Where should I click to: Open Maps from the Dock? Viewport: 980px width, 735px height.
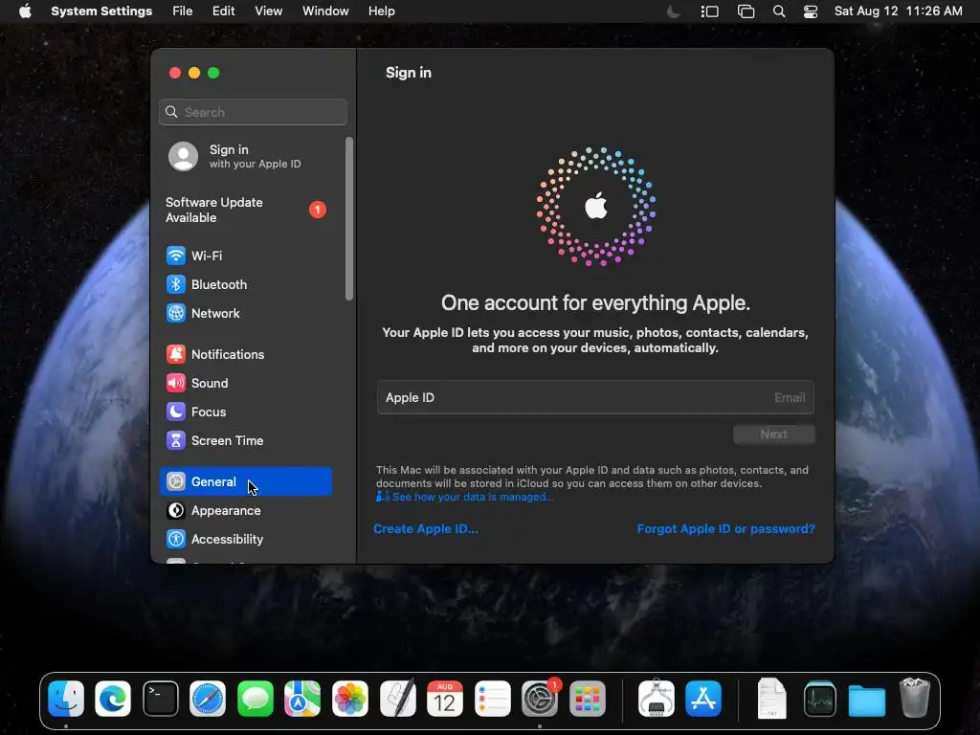pyautogui.click(x=302, y=699)
